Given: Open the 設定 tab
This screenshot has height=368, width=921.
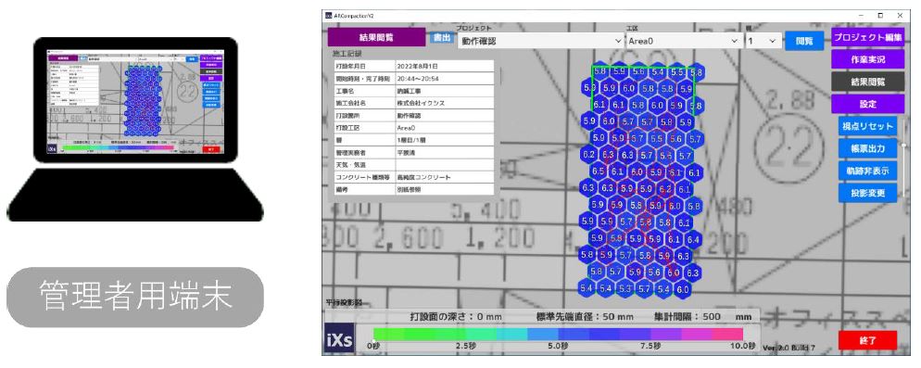Looking at the screenshot, I should click(867, 104).
